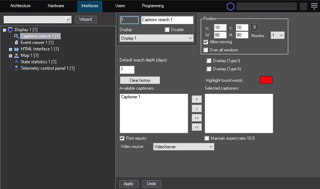The height and width of the screenshot is (189, 320).
Task: Click the Display 1 monitor icon in tree
Action: coord(10,30)
